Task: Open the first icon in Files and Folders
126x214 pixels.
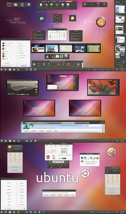Action: 82,158
